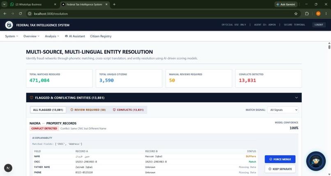Open the browser extensions puzzle icon
This screenshot has width=331, height=176.
(307, 14)
